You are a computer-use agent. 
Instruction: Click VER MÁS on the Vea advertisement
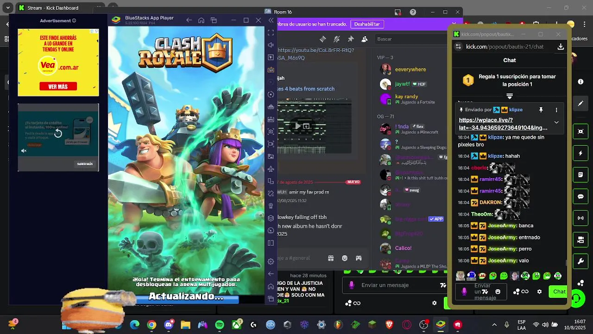point(58,87)
